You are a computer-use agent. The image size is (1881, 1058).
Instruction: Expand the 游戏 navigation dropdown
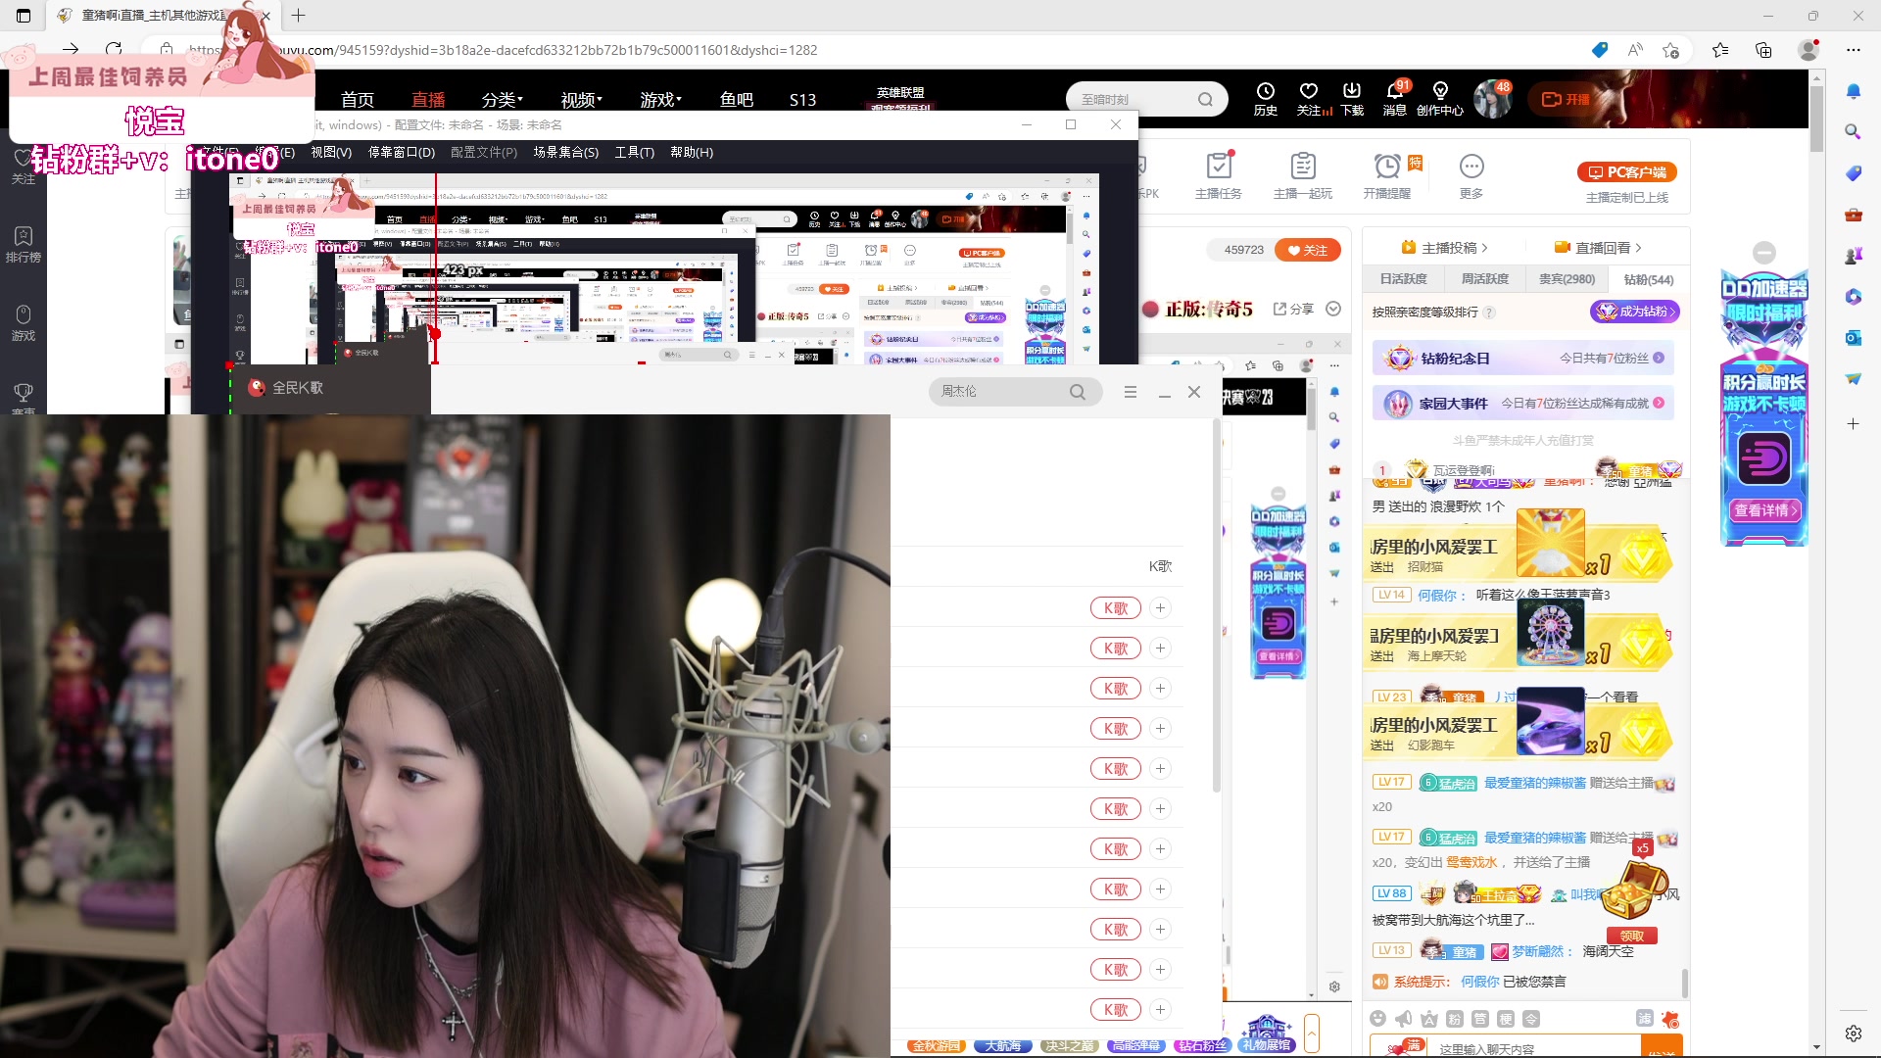[660, 100]
